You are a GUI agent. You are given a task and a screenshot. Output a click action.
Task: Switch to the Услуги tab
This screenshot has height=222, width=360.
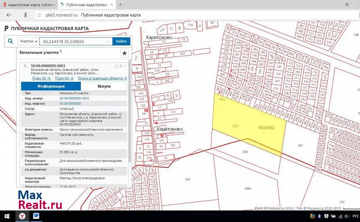pyautogui.click(x=104, y=86)
